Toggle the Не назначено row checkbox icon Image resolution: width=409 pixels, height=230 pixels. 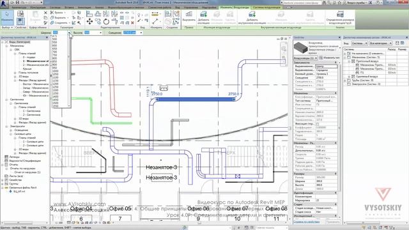click(349, 53)
